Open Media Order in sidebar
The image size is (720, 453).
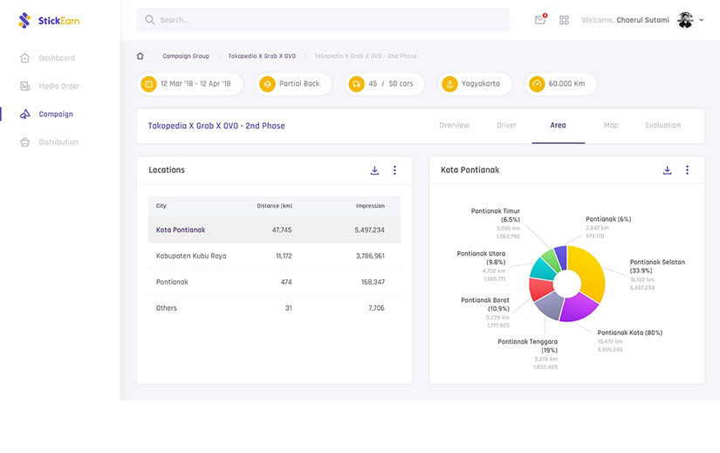point(58,86)
